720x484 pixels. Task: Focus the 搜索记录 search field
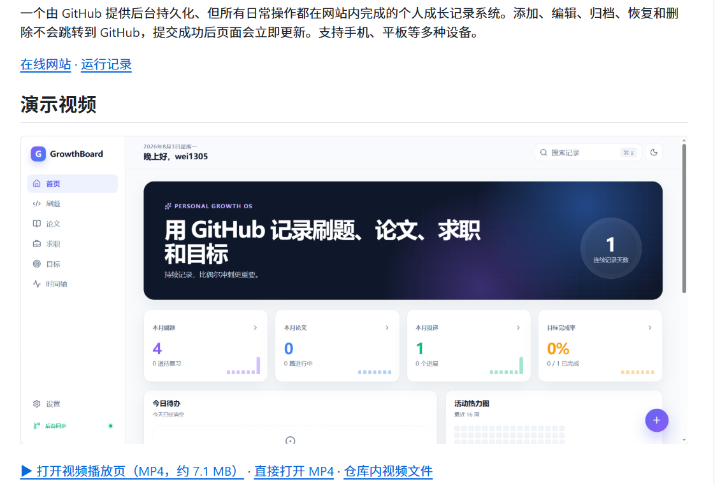tap(587, 152)
